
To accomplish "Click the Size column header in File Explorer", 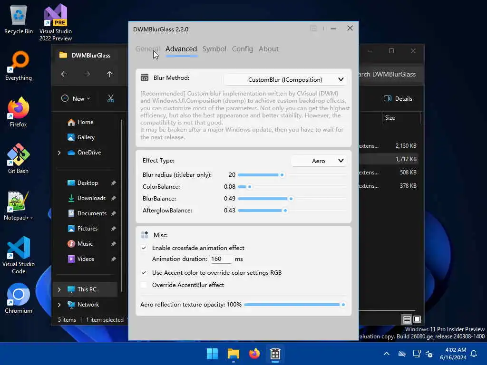I will click(x=400, y=118).
